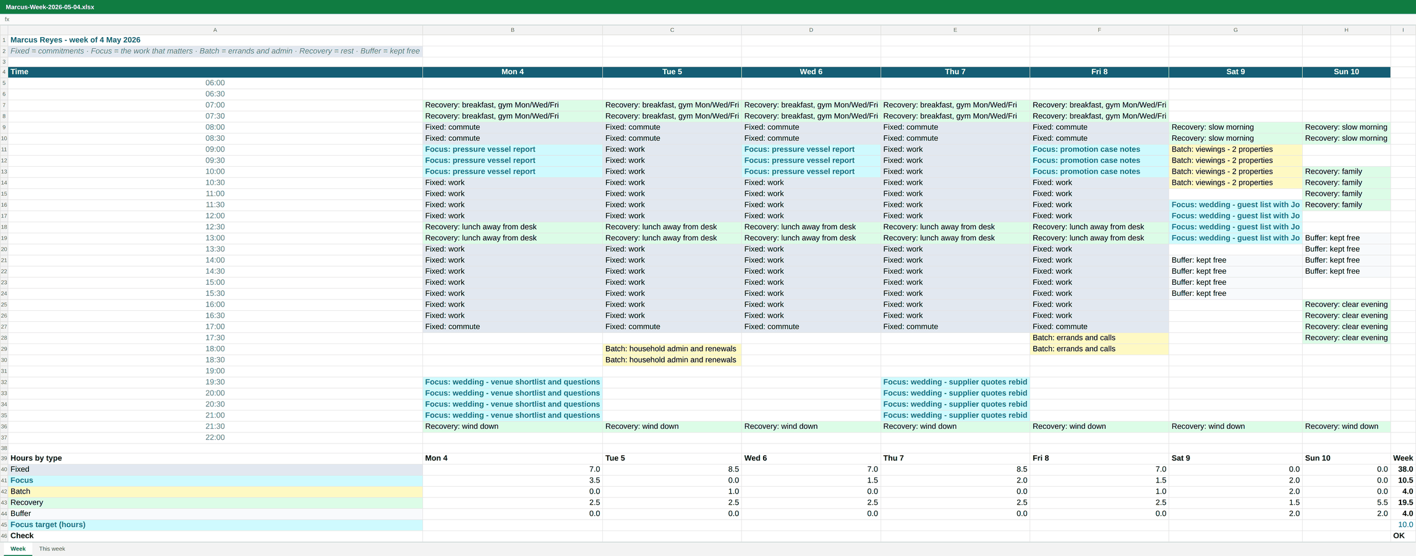Select the Week total 10.5 Focus cell
This screenshot has height=556, width=1416.
[x=1403, y=481]
